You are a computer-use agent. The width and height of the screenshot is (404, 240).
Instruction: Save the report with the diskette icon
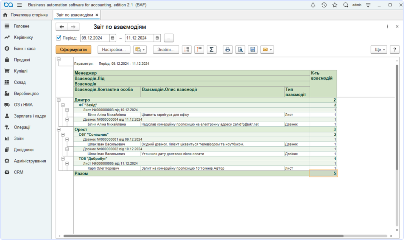point(252,50)
